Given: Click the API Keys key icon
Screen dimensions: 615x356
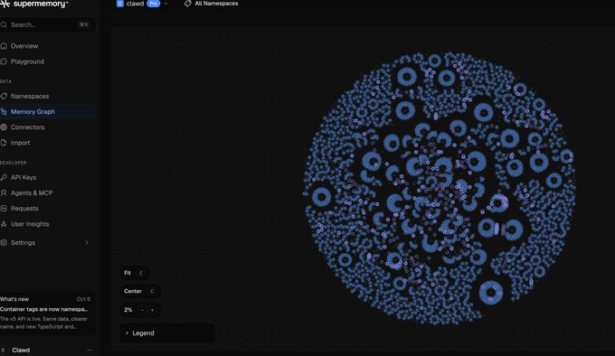Looking at the screenshot, I should click(x=4, y=177).
